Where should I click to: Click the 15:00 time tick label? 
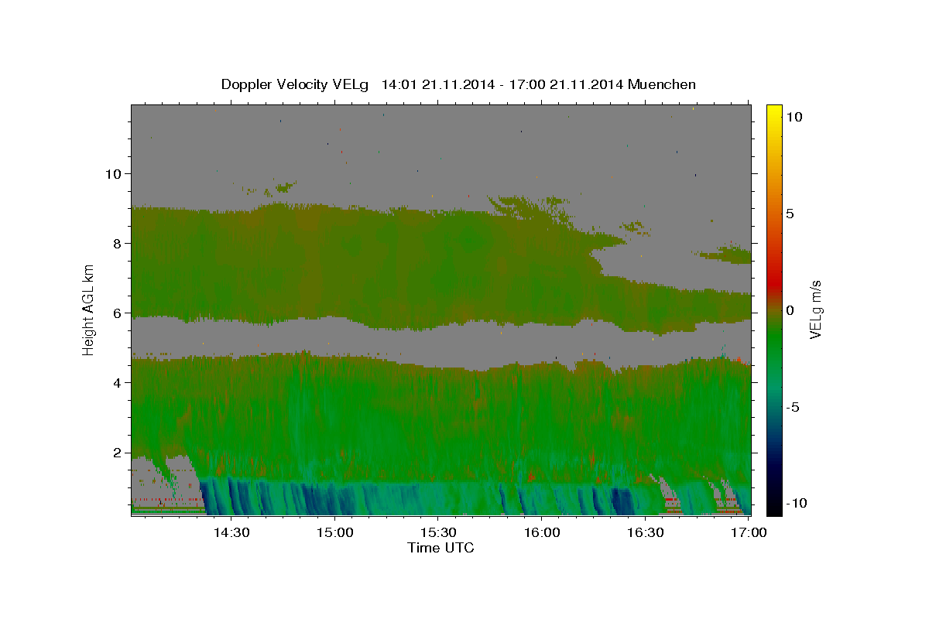335,533
